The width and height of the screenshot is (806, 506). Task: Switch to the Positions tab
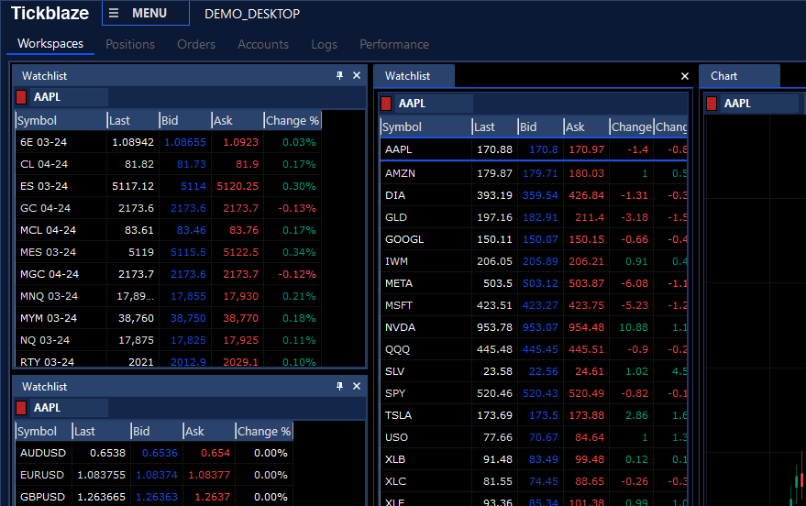(130, 44)
